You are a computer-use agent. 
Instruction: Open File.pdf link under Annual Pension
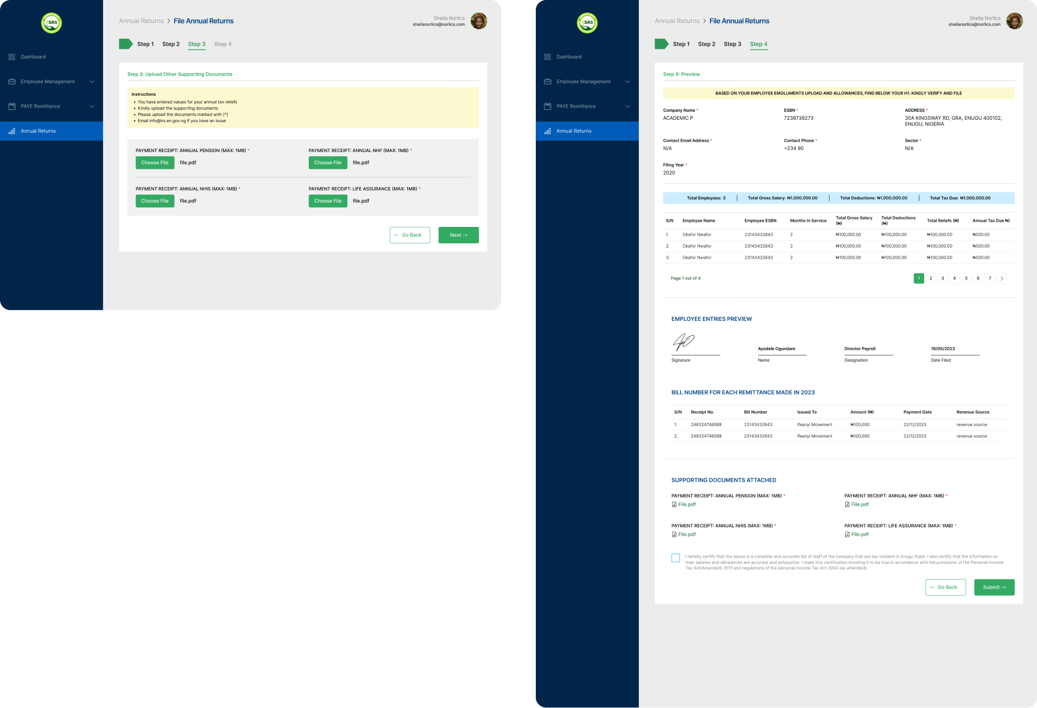pyautogui.click(x=687, y=505)
